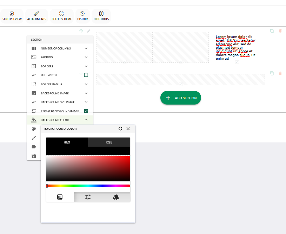This screenshot has height=234, width=286.
Task: Expand Number of Columns option
Action: tap(86, 48)
